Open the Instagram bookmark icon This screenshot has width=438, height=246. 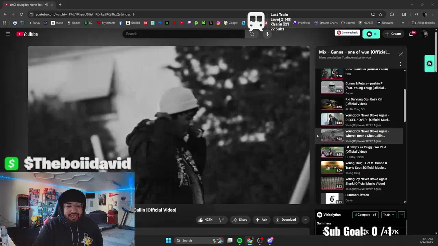tap(218, 23)
